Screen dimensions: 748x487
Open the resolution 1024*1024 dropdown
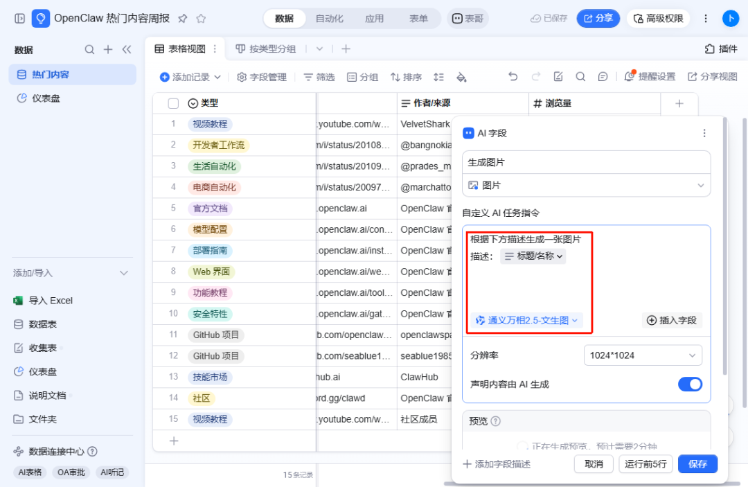pos(643,355)
